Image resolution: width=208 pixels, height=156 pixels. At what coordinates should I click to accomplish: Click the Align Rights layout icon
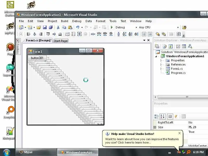41,34
